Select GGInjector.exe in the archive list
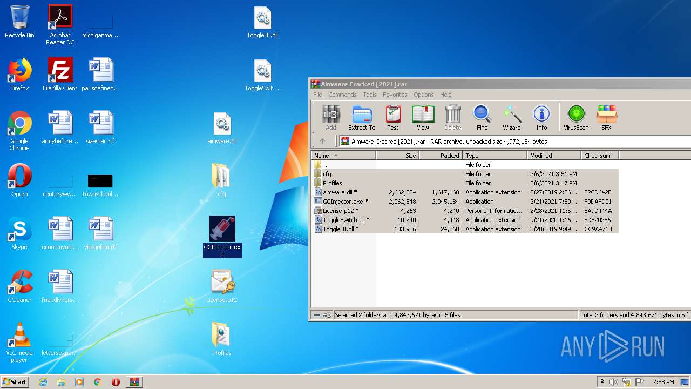The width and height of the screenshot is (691, 389). pyautogui.click(x=465, y=202)
